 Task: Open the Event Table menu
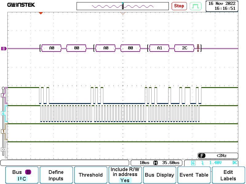[194, 175]
